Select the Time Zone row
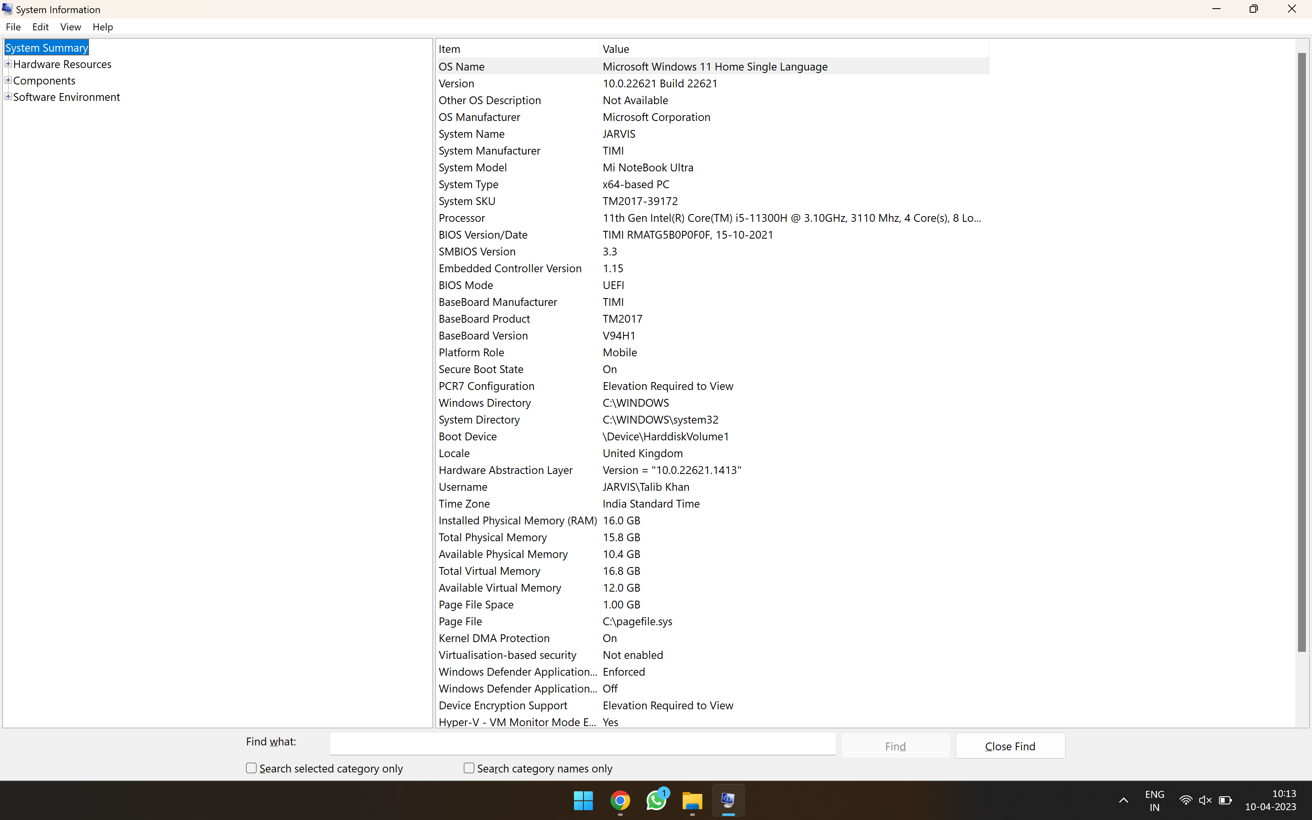This screenshot has width=1312, height=820. pos(713,503)
